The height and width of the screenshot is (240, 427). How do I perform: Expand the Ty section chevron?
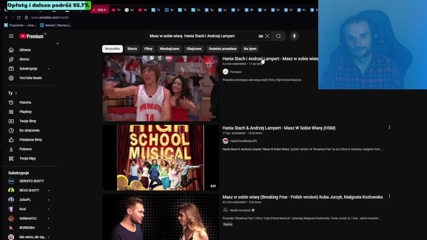(16, 93)
